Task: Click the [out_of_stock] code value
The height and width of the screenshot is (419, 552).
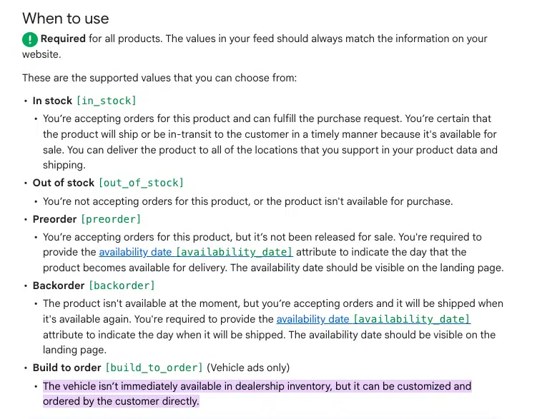Action: (141, 183)
